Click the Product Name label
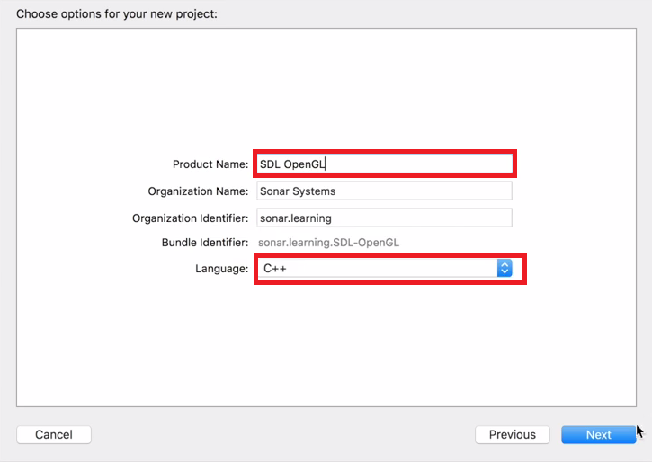The width and height of the screenshot is (652, 462). tap(210, 164)
